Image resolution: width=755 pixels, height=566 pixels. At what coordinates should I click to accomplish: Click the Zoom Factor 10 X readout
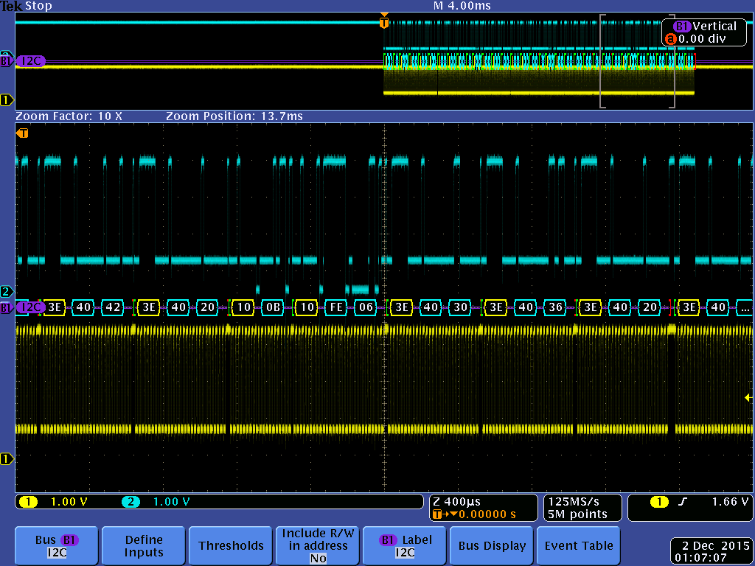click(x=69, y=116)
